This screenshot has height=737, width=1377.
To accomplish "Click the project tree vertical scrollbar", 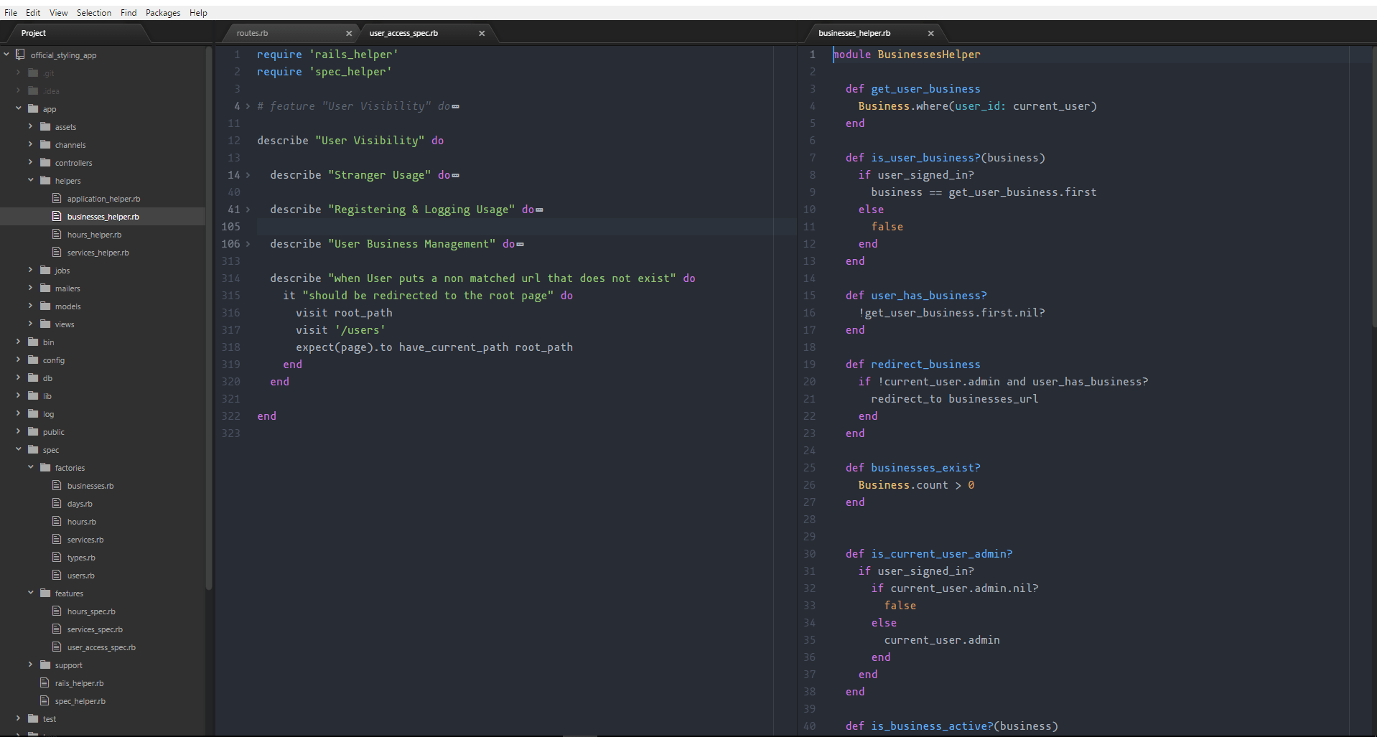I will [x=209, y=316].
